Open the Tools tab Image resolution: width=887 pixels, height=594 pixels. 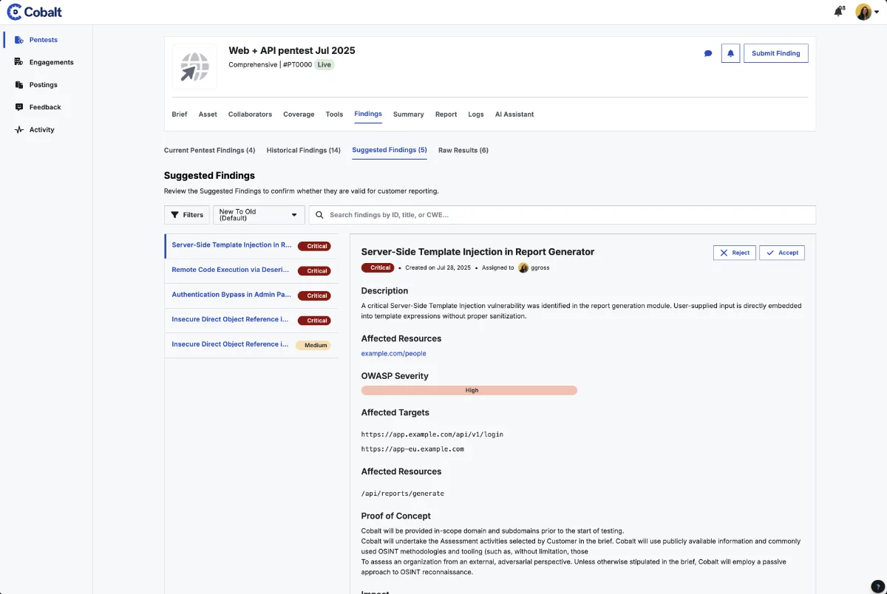(334, 115)
